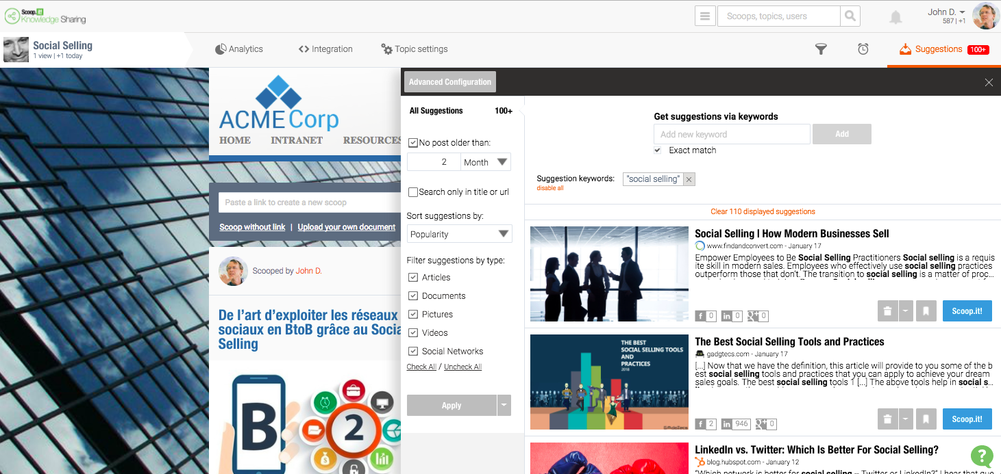Open John D. profile avatar in header
Viewport: 1001px width, 474px height.
[986, 16]
